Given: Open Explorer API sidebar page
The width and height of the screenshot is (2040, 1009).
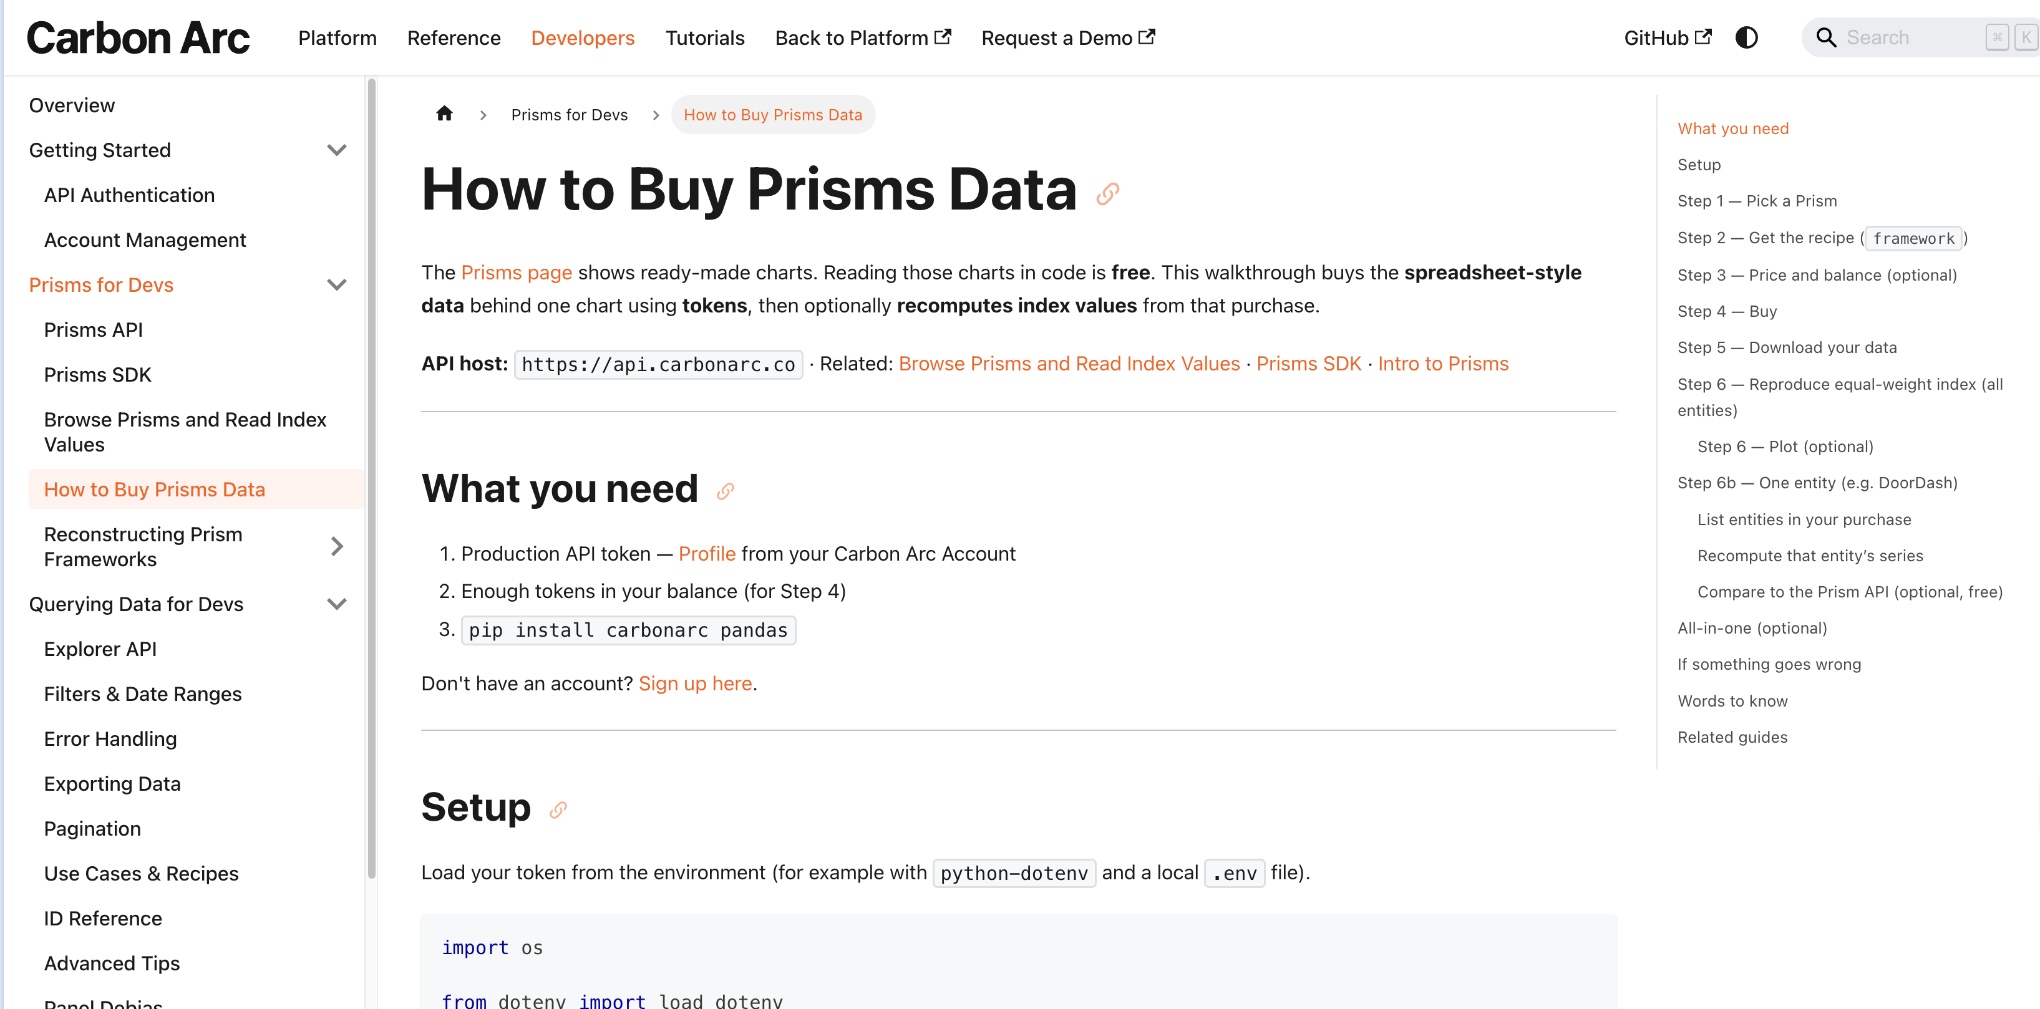Looking at the screenshot, I should coord(100,649).
